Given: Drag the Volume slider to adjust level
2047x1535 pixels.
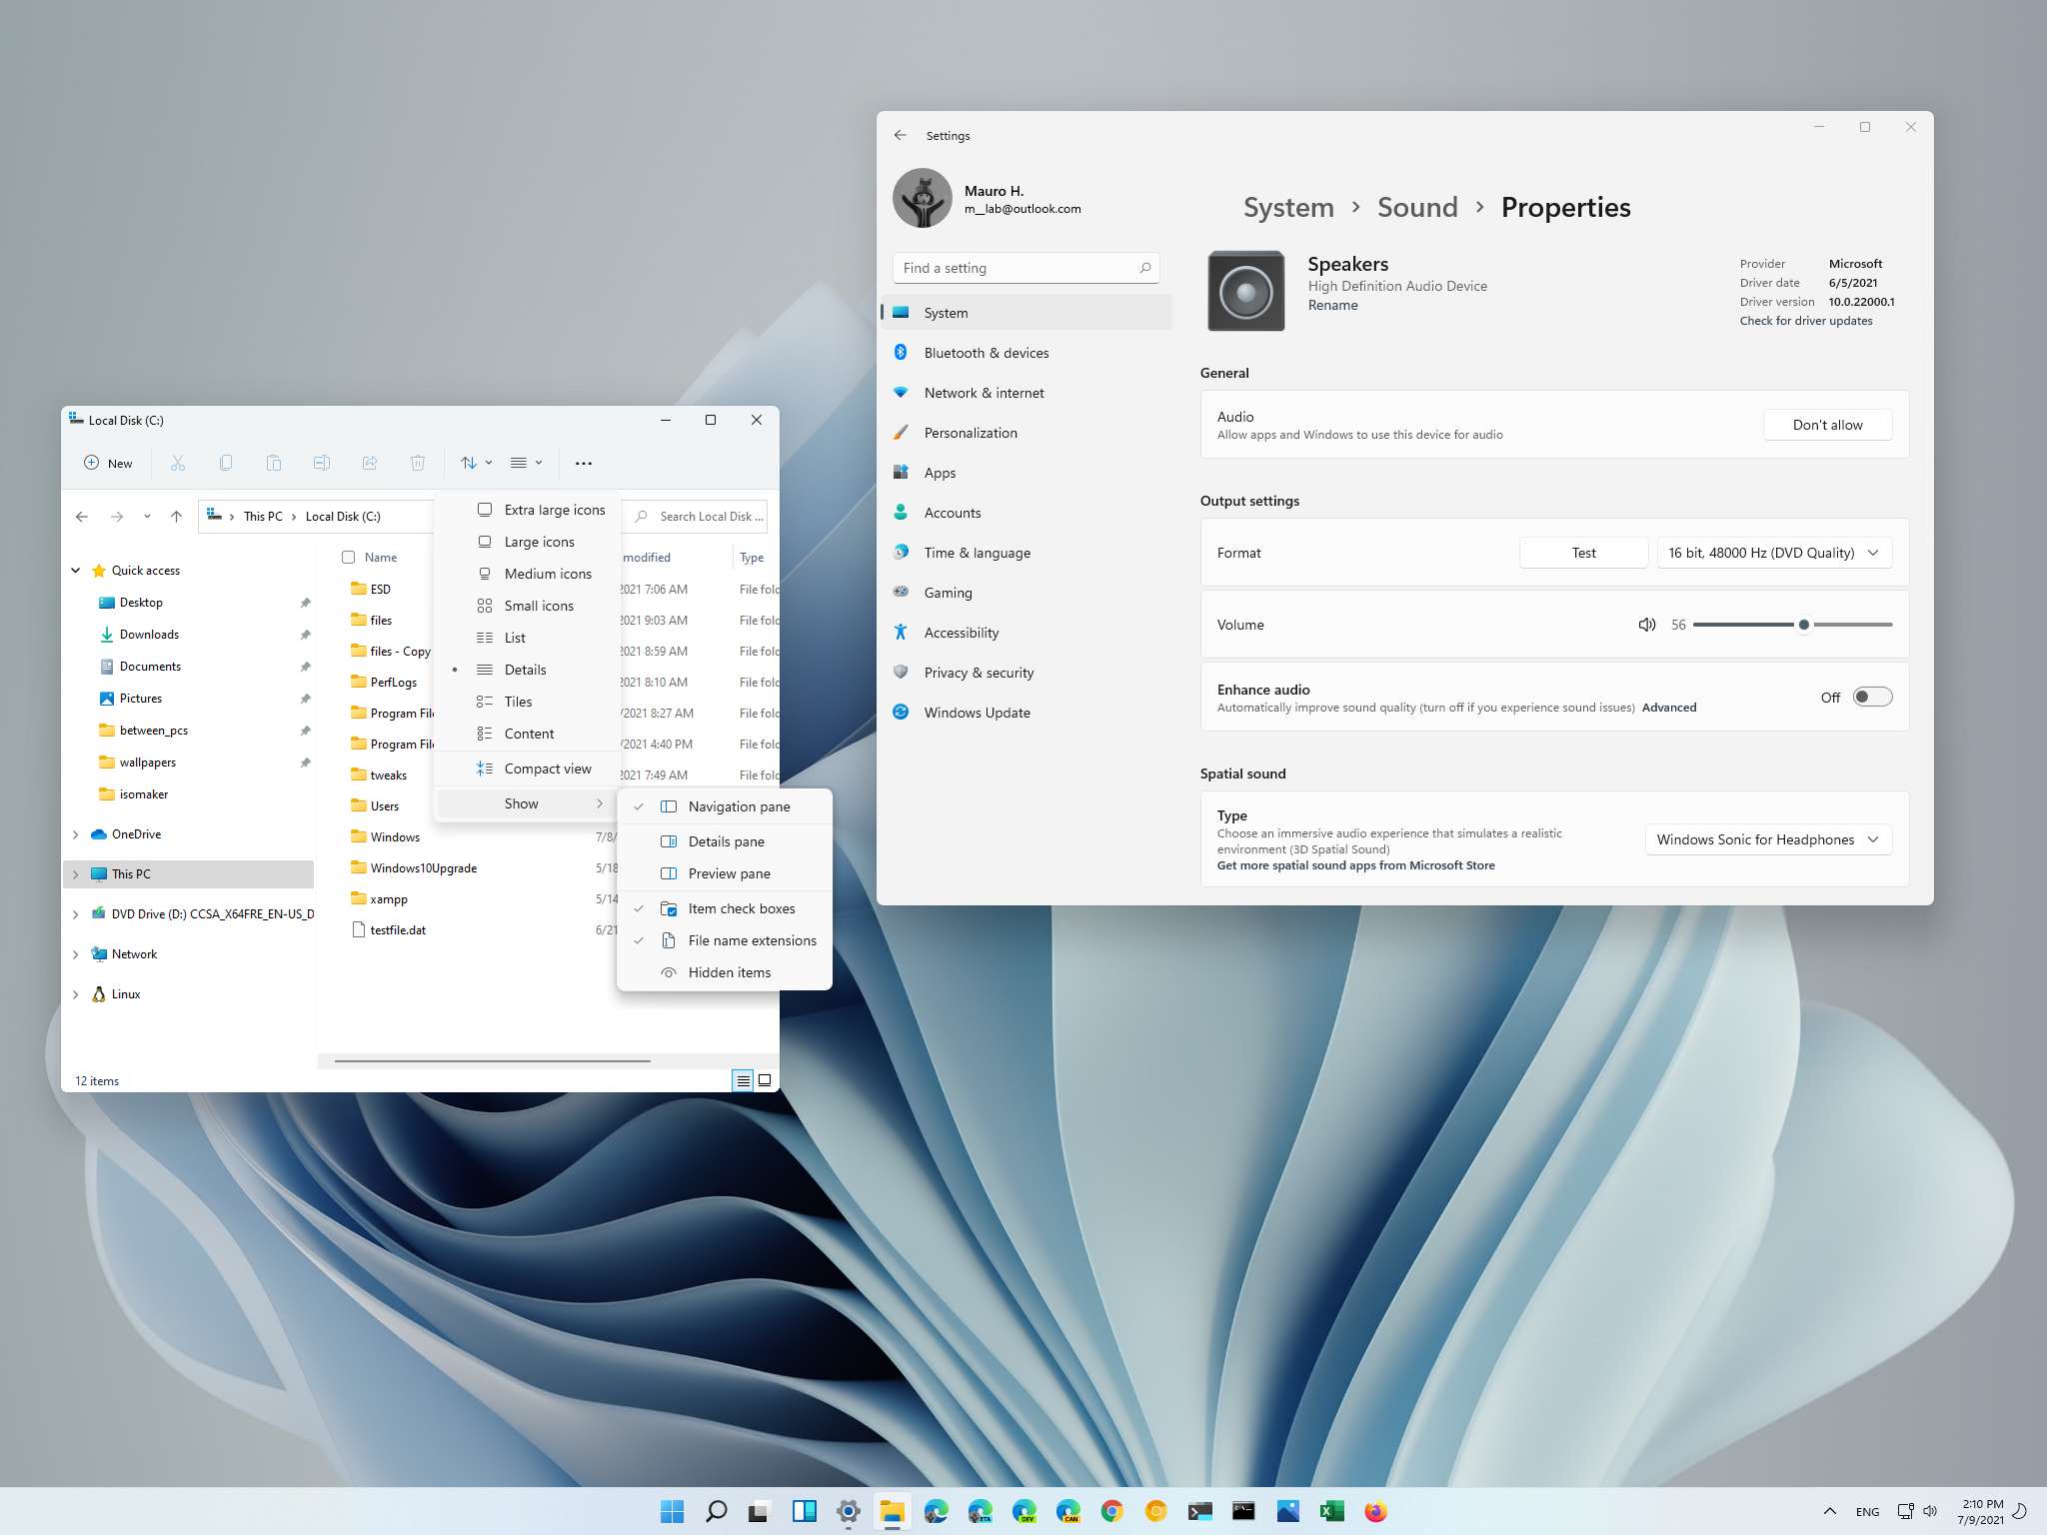Looking at the screenshot, I should tap(1802, 624).
